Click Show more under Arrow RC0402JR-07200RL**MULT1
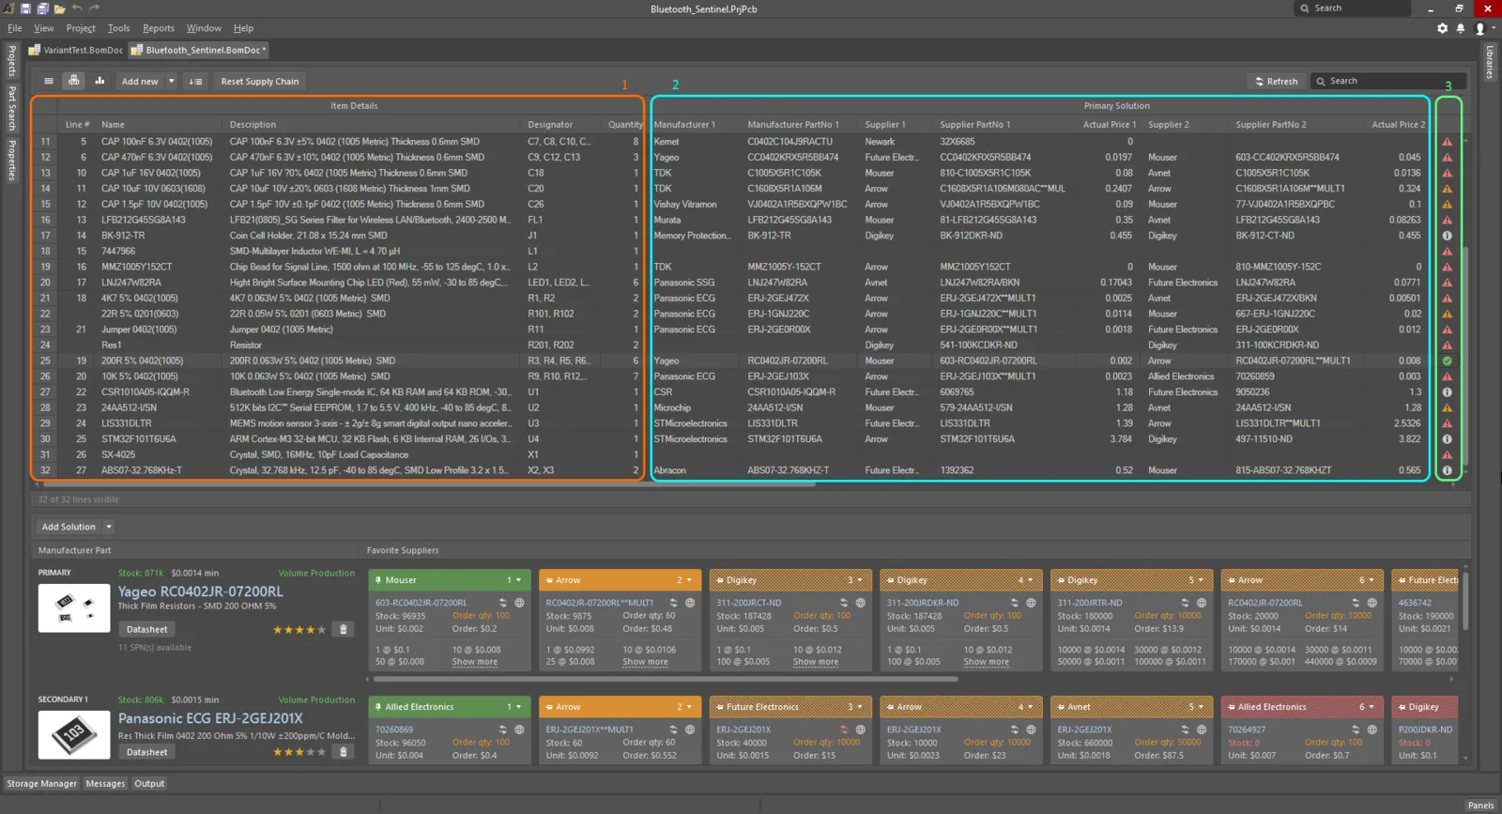Screen dimensions: 1502x814 click(646, 662)
